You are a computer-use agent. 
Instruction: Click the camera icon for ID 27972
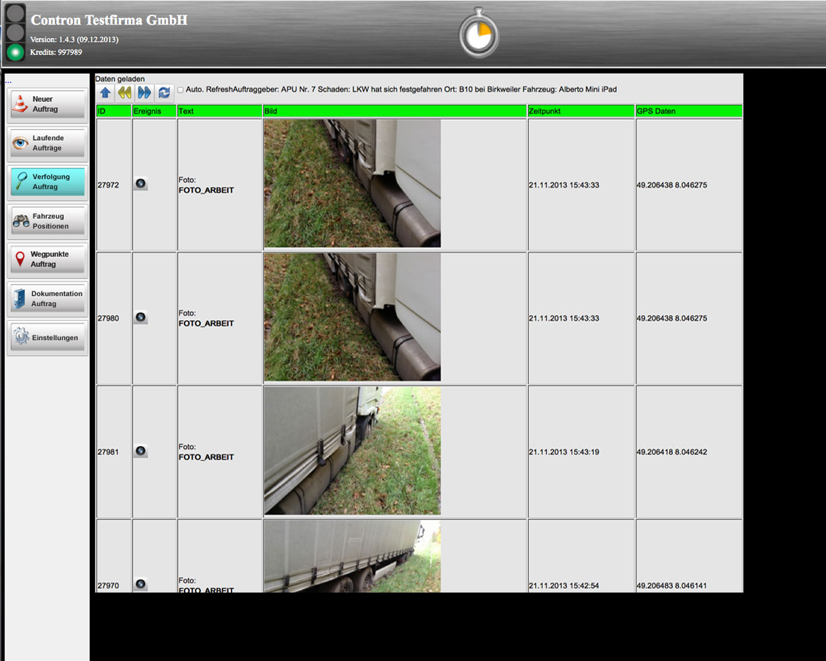pyautogui.click(x=141, y=184)
